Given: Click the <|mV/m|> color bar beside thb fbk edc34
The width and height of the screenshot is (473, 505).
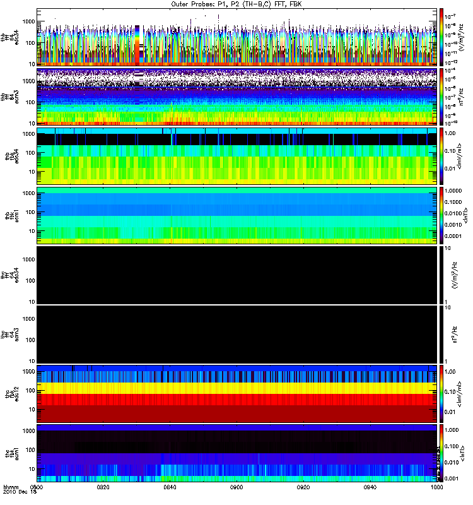Looking at the screenshot, I should [x=441, y=156].
